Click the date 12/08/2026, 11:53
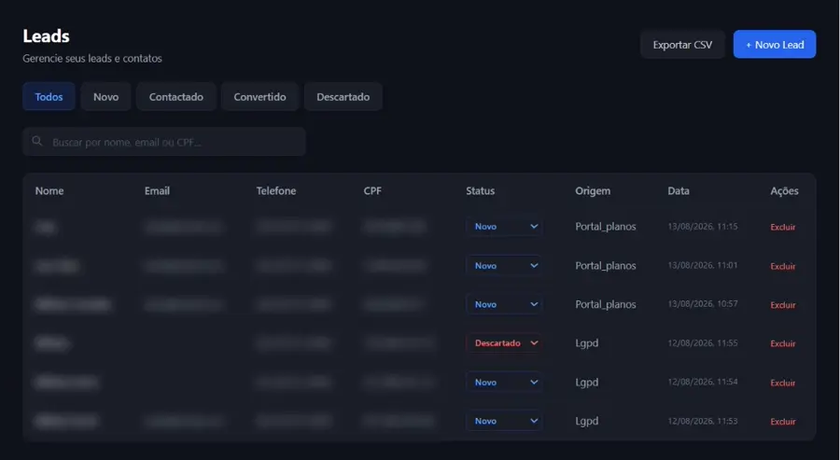The height and width of the screenshot is (460, 840). point(702,421)
